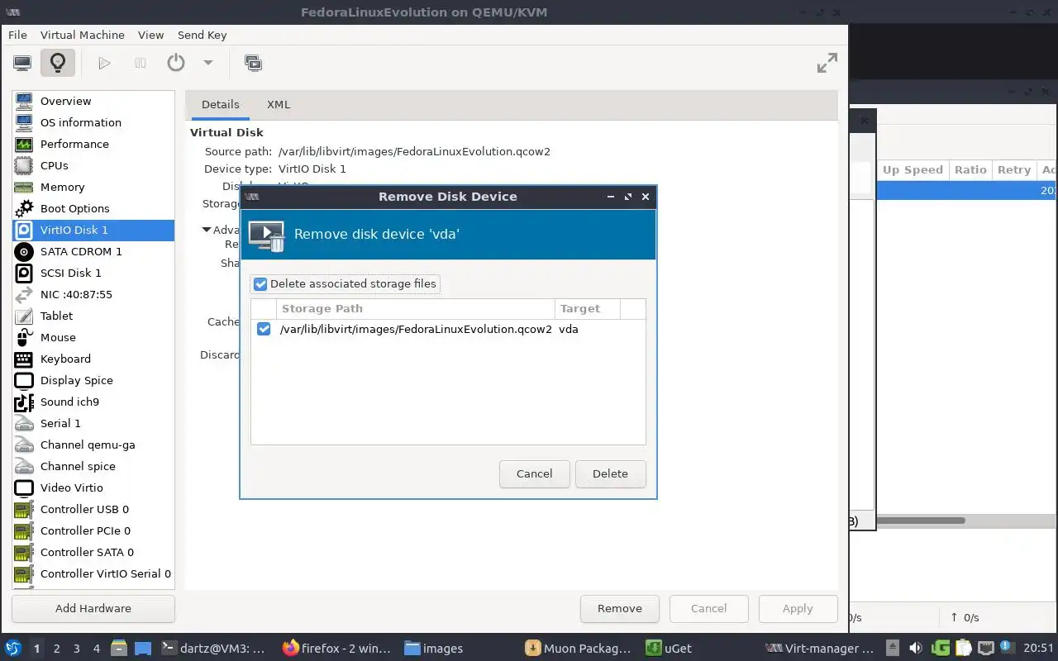Open the File menu
The image size is (1058, 661).
pos(17,35)
